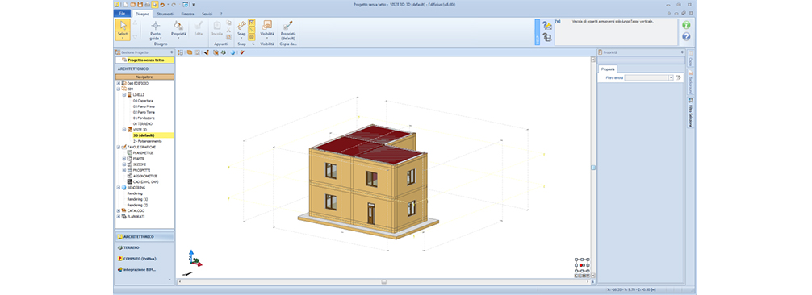Click the red pencil icon in view toolbar
The image size is (812, 295).
pos(241,52)
